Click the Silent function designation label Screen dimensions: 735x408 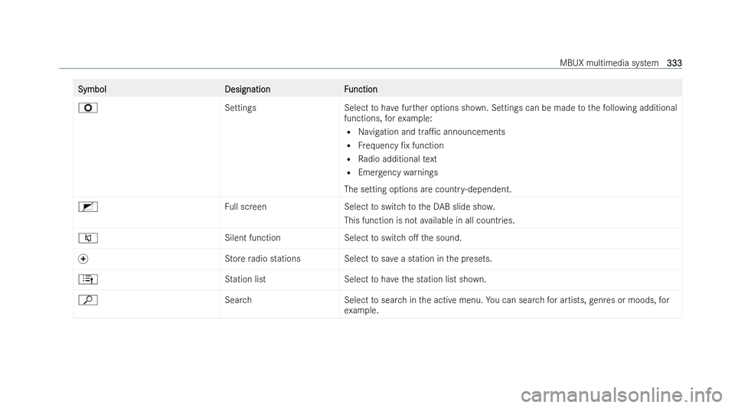click(253, 238)
